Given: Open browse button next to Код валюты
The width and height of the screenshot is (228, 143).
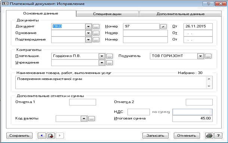Looking at the screenshot, I should pyautogui.click(x=92, y=119).
